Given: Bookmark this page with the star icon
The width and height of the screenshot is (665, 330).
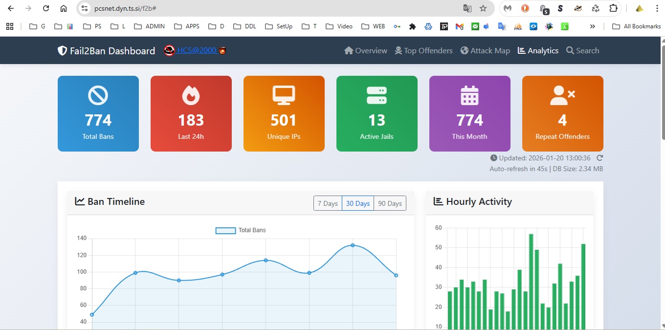Looking at the screenshot, I should 483,8.
